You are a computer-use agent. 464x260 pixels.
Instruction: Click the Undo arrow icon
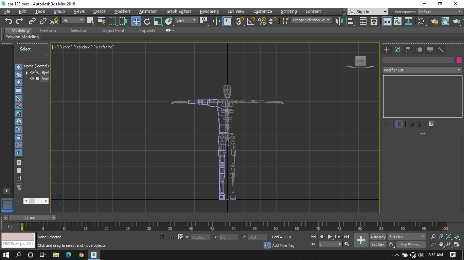[x=8, y=21]
